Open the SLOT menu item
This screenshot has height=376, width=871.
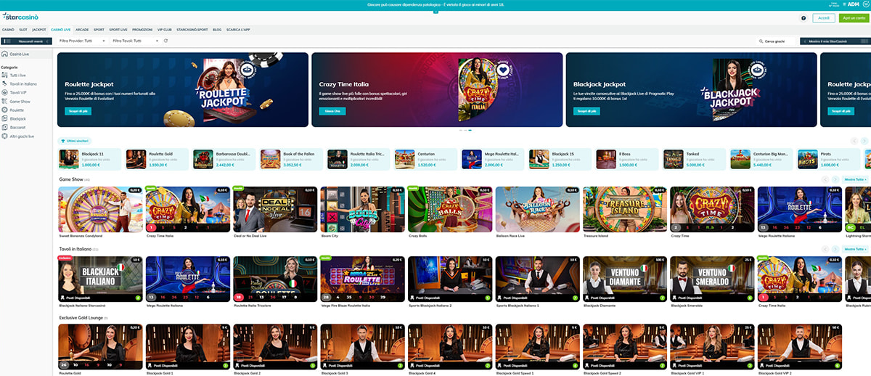(24, 30)
